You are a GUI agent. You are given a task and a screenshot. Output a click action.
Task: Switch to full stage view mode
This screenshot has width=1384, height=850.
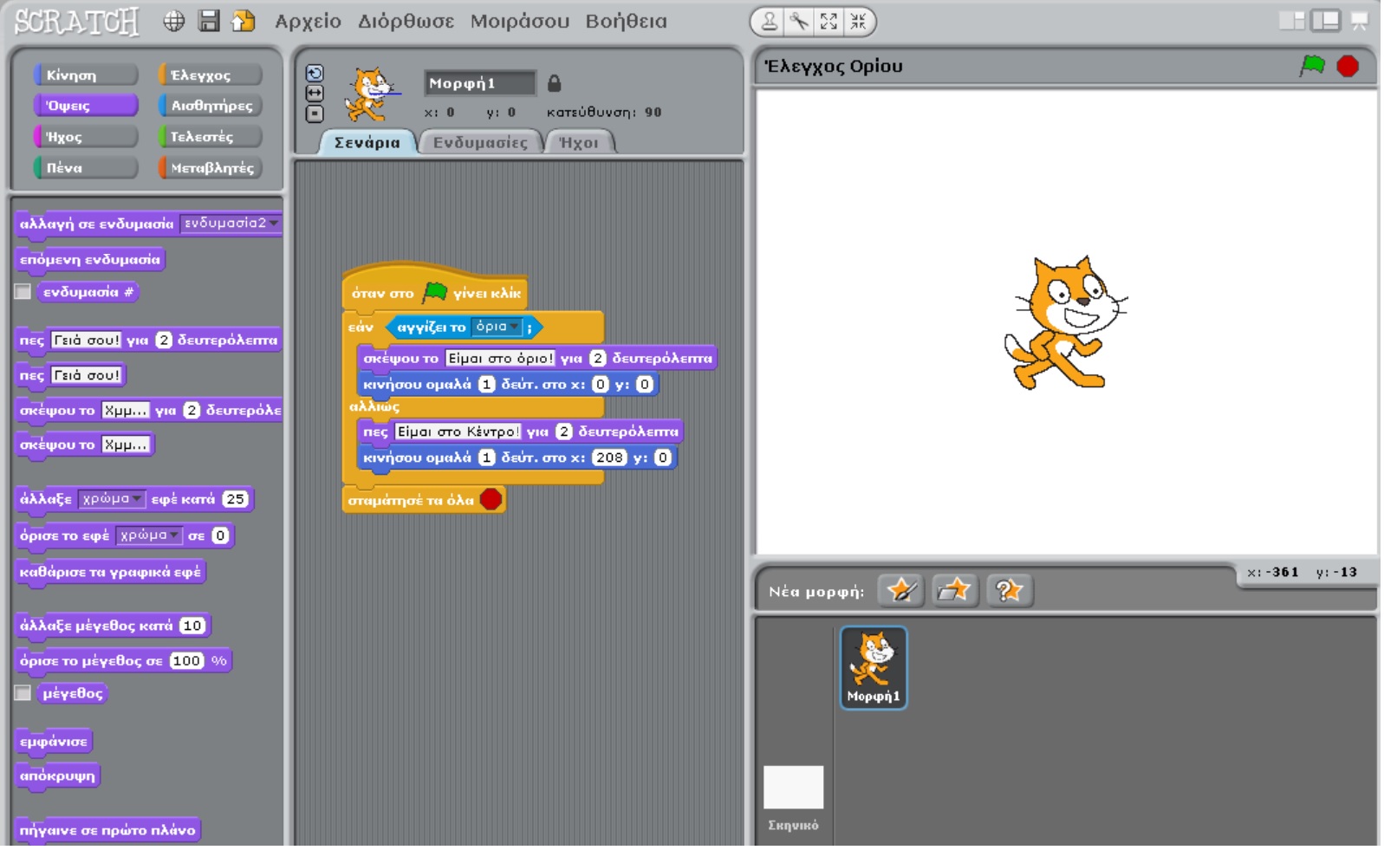[x=1325, y=21]
